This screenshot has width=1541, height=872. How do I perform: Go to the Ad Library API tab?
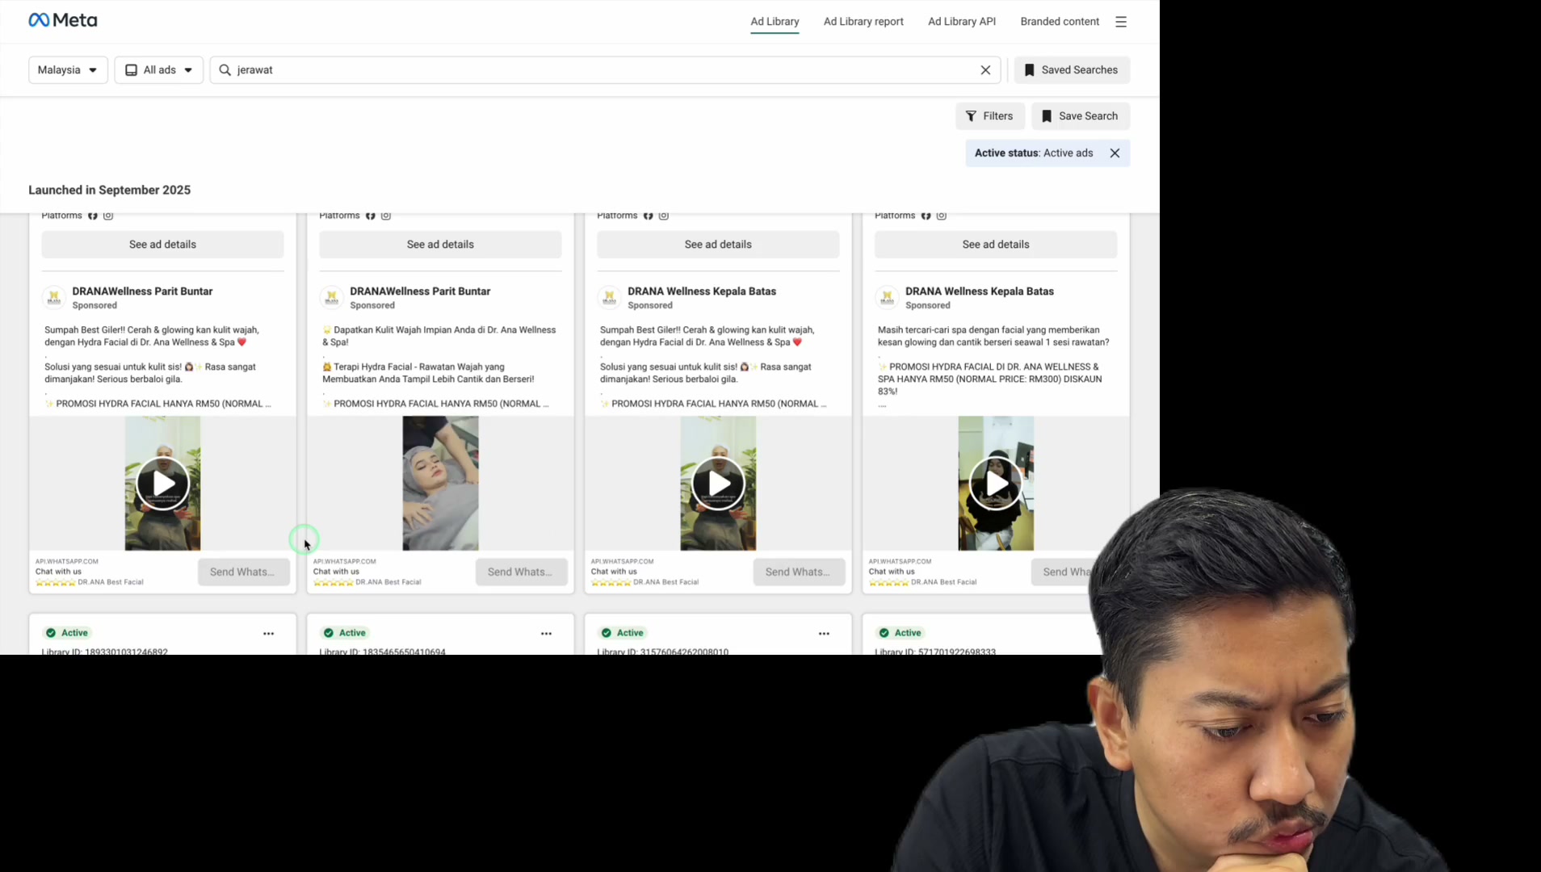pyautogui.click(x=961, y=22)
